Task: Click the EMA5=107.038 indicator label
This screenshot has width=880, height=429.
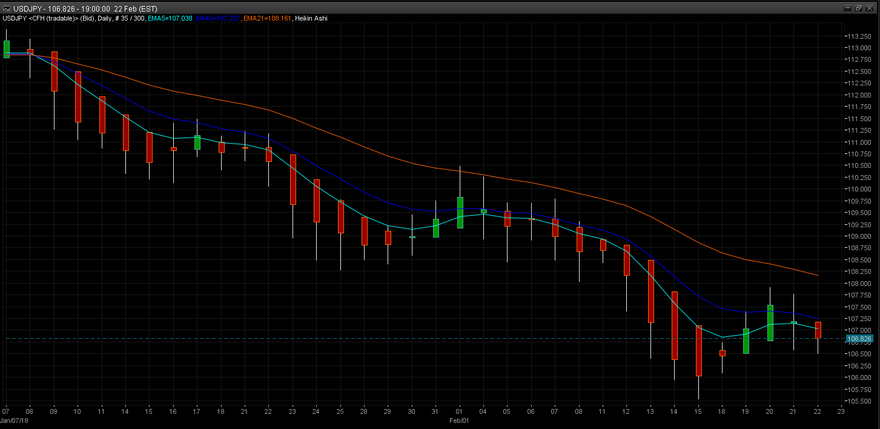Action: [x=170, y=19]
